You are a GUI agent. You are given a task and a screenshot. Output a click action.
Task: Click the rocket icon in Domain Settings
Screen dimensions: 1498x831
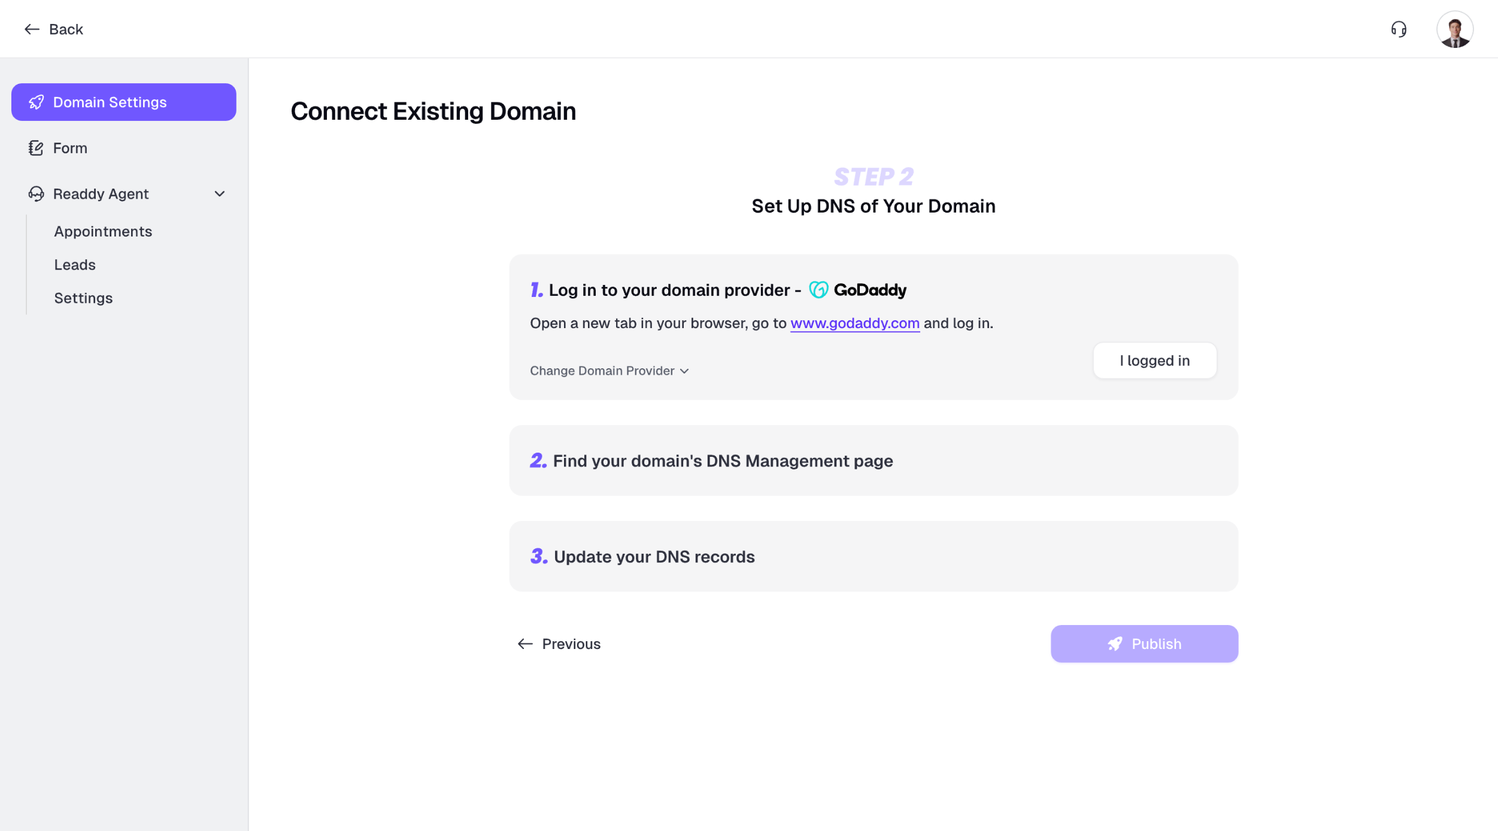pyautogui.click(x=37, y=102)
